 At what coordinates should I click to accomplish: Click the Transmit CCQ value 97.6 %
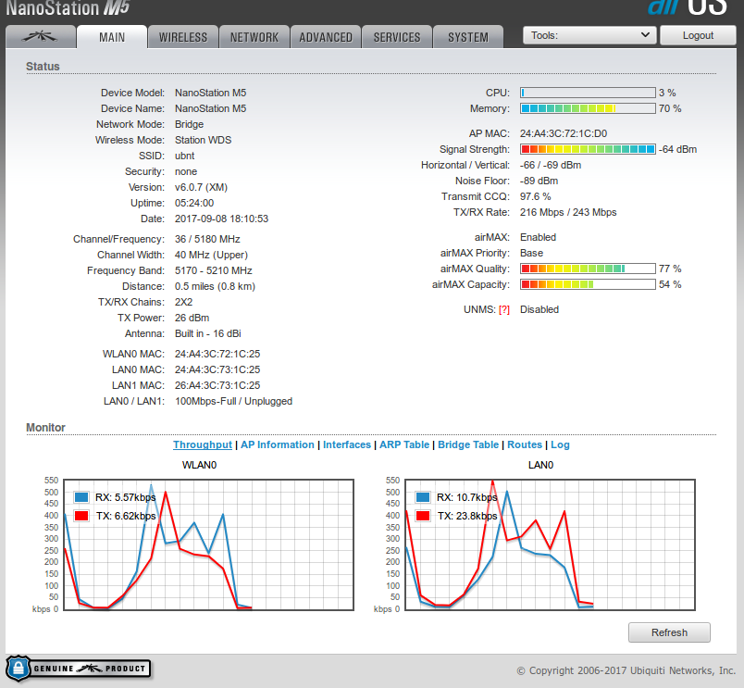(535, 196)
